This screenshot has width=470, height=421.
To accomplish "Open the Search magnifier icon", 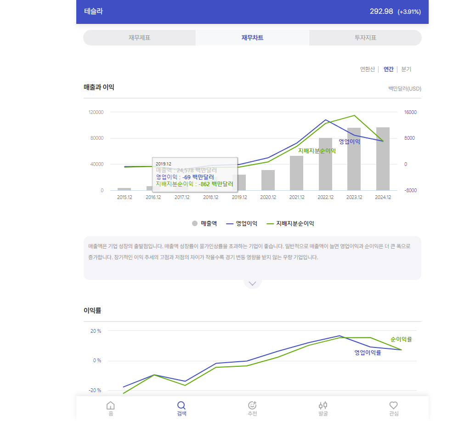I will [x=181, y=405].
